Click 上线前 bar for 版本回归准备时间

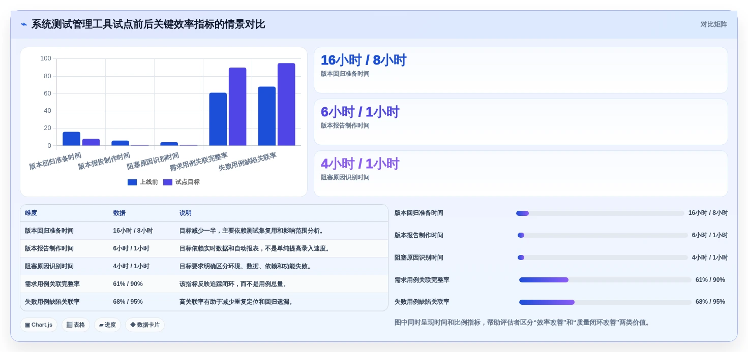[x=72, y=139]
